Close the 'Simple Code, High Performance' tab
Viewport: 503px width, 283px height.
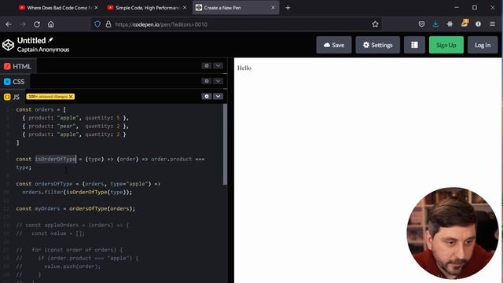coord(185,8)
